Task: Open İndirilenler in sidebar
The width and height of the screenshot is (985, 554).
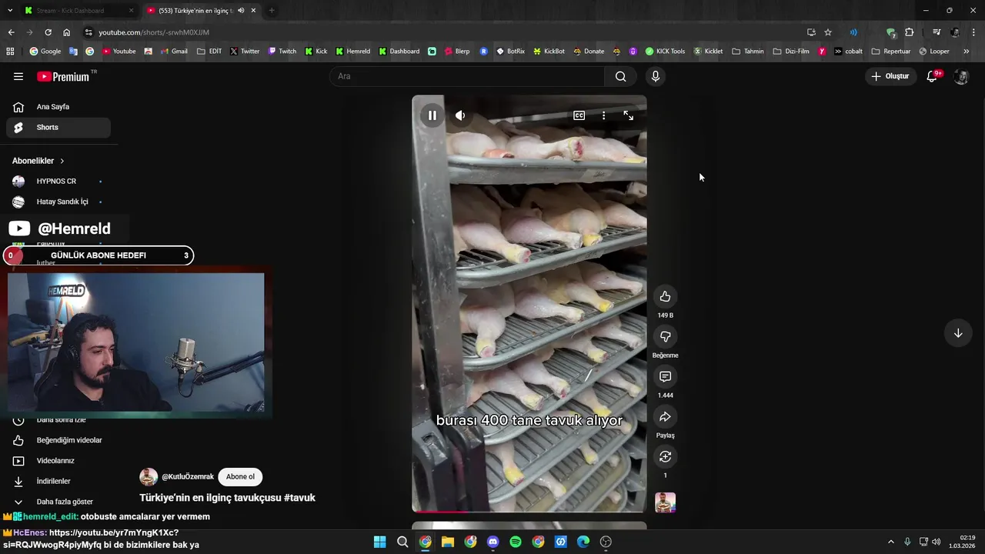Action: click(x=58, y=481)
